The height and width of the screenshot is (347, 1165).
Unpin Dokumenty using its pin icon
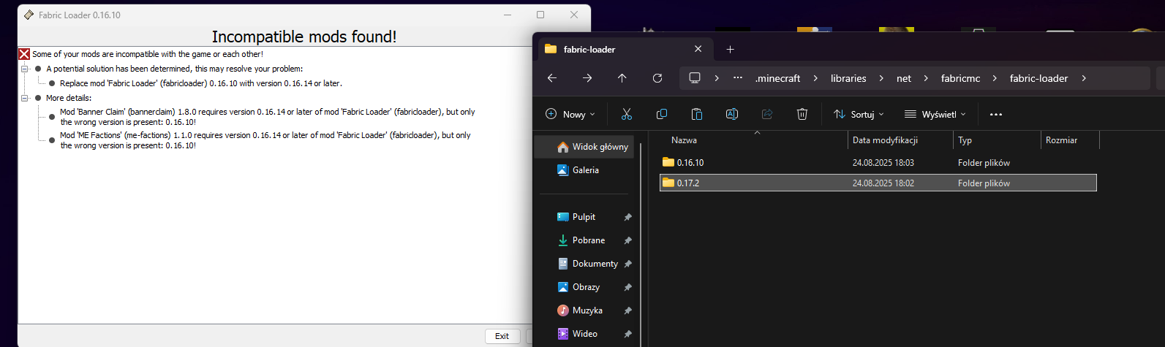pyautogui.click(x=627, y=264)
